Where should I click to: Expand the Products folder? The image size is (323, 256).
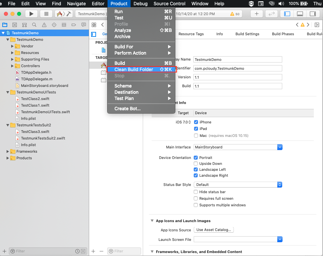click(x=8, y=158)
